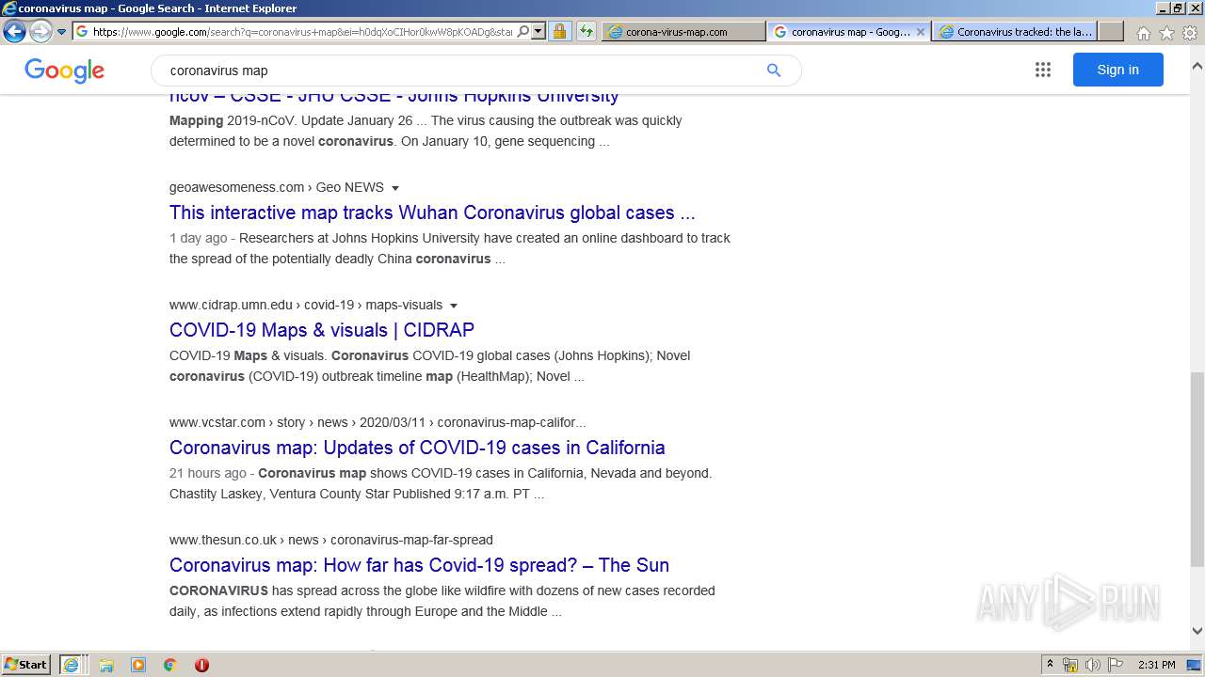Open the IE Tools gear icon
Screen dimensions: 1205x677
coord(1190,32)
